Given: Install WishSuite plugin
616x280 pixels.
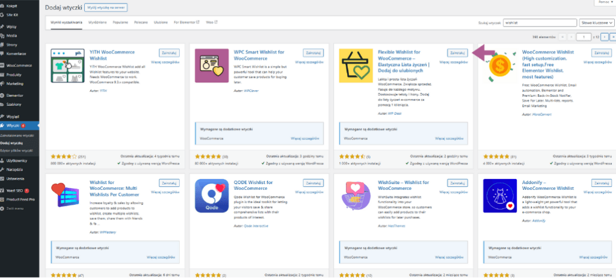Looking at the screenshot, I should [x=458, y=183].
